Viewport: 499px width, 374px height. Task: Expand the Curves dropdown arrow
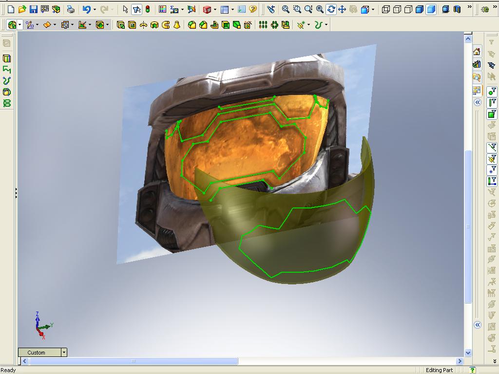click(326, 24)
